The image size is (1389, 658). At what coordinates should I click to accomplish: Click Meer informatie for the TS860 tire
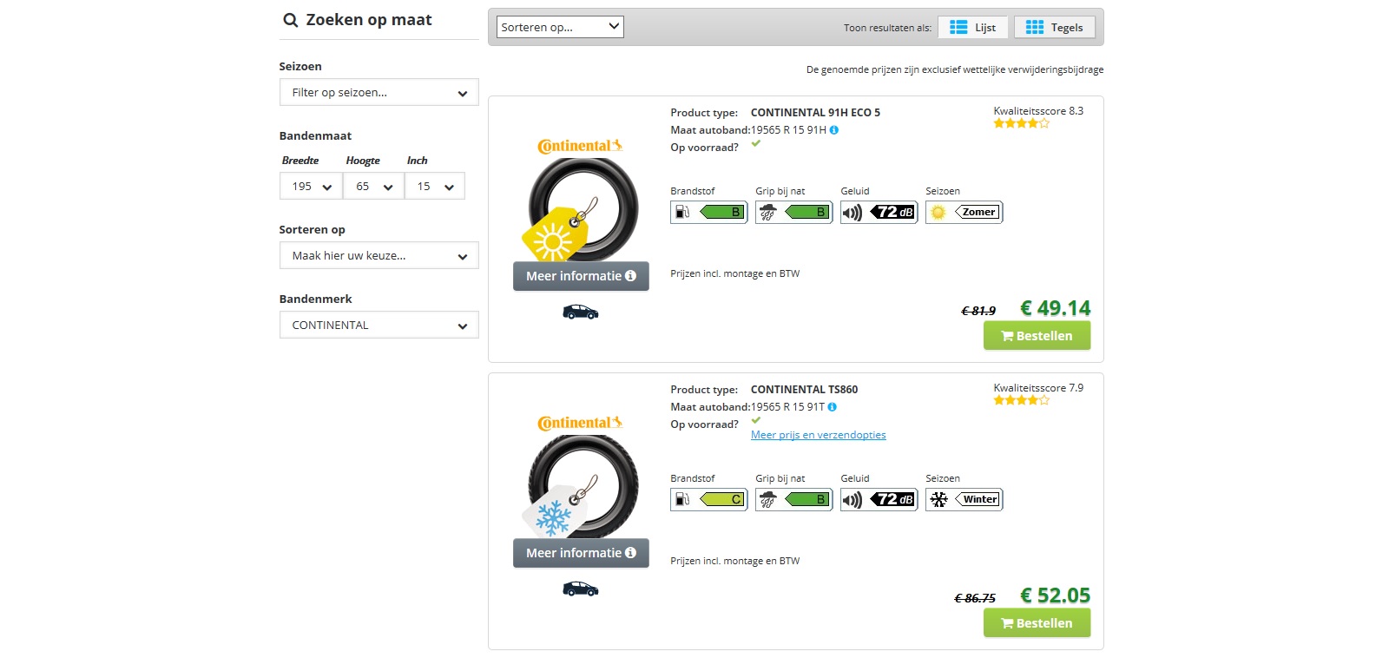click(581, 553)
